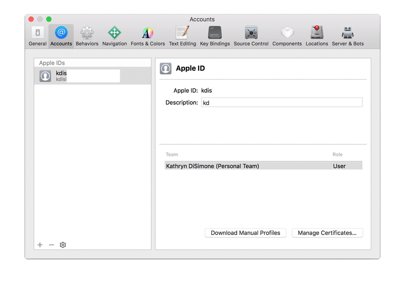Add a new account with plus button

click(40, 245)
